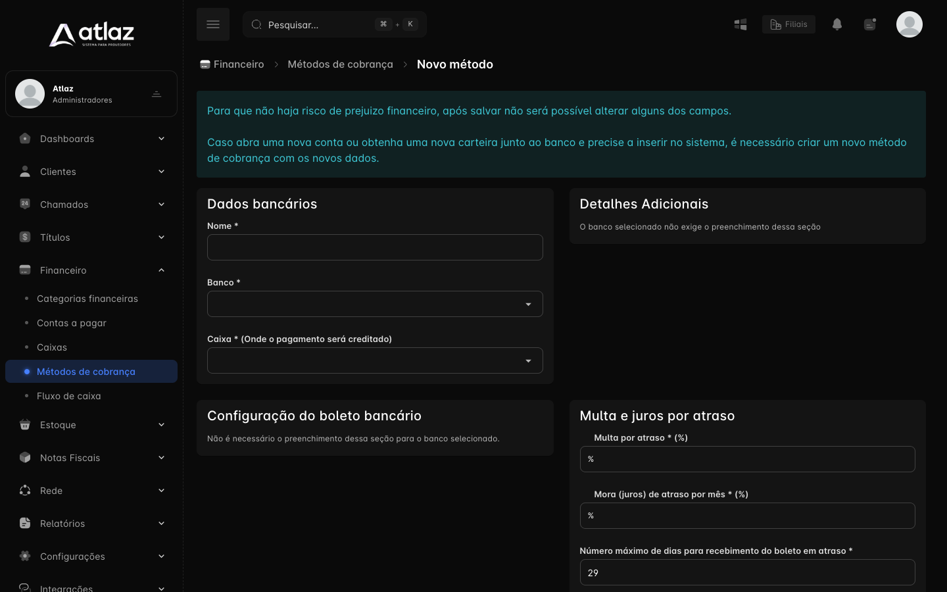Toggle the hamburger menu button
Screen dimensions: 947x592
tap(213, 24)
